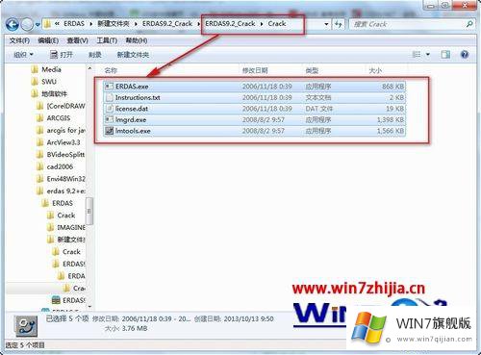Click the Media folder icon
481x355 pixels.
click(x=35, y=69)
